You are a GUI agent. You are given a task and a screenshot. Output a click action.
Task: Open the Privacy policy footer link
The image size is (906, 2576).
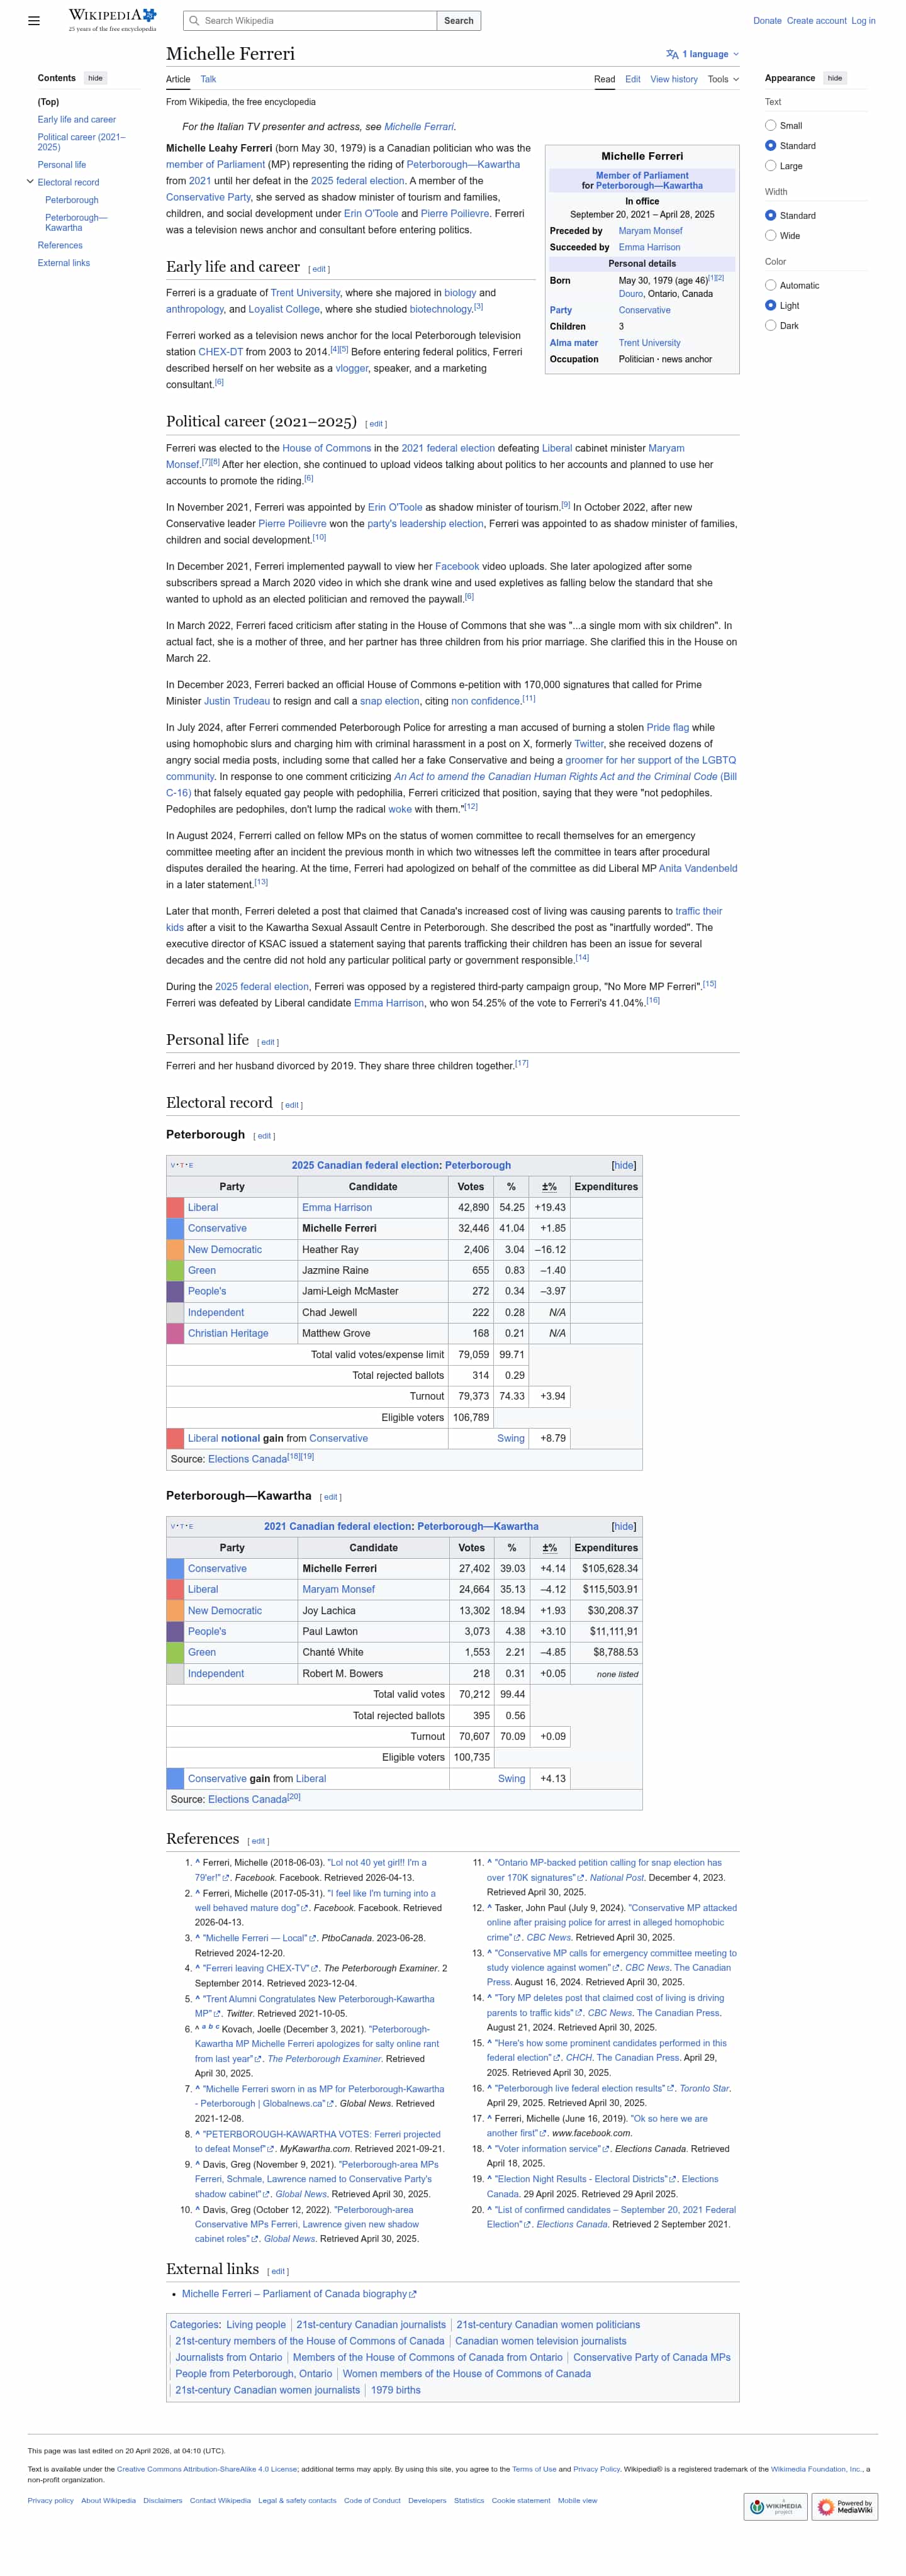click(50, 2501)
